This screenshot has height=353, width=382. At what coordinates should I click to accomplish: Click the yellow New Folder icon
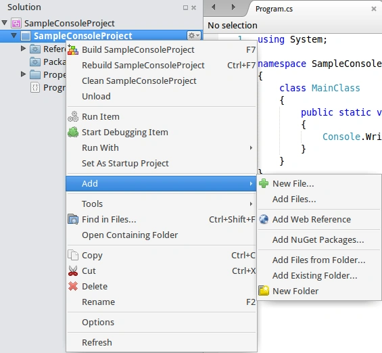click(264, 291)
